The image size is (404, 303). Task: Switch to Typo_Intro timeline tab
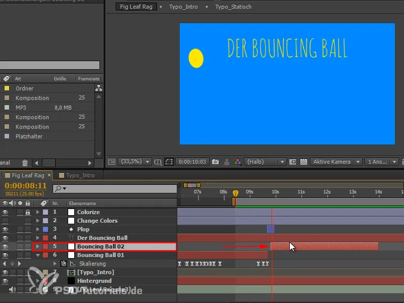click(x=80, y=175)
